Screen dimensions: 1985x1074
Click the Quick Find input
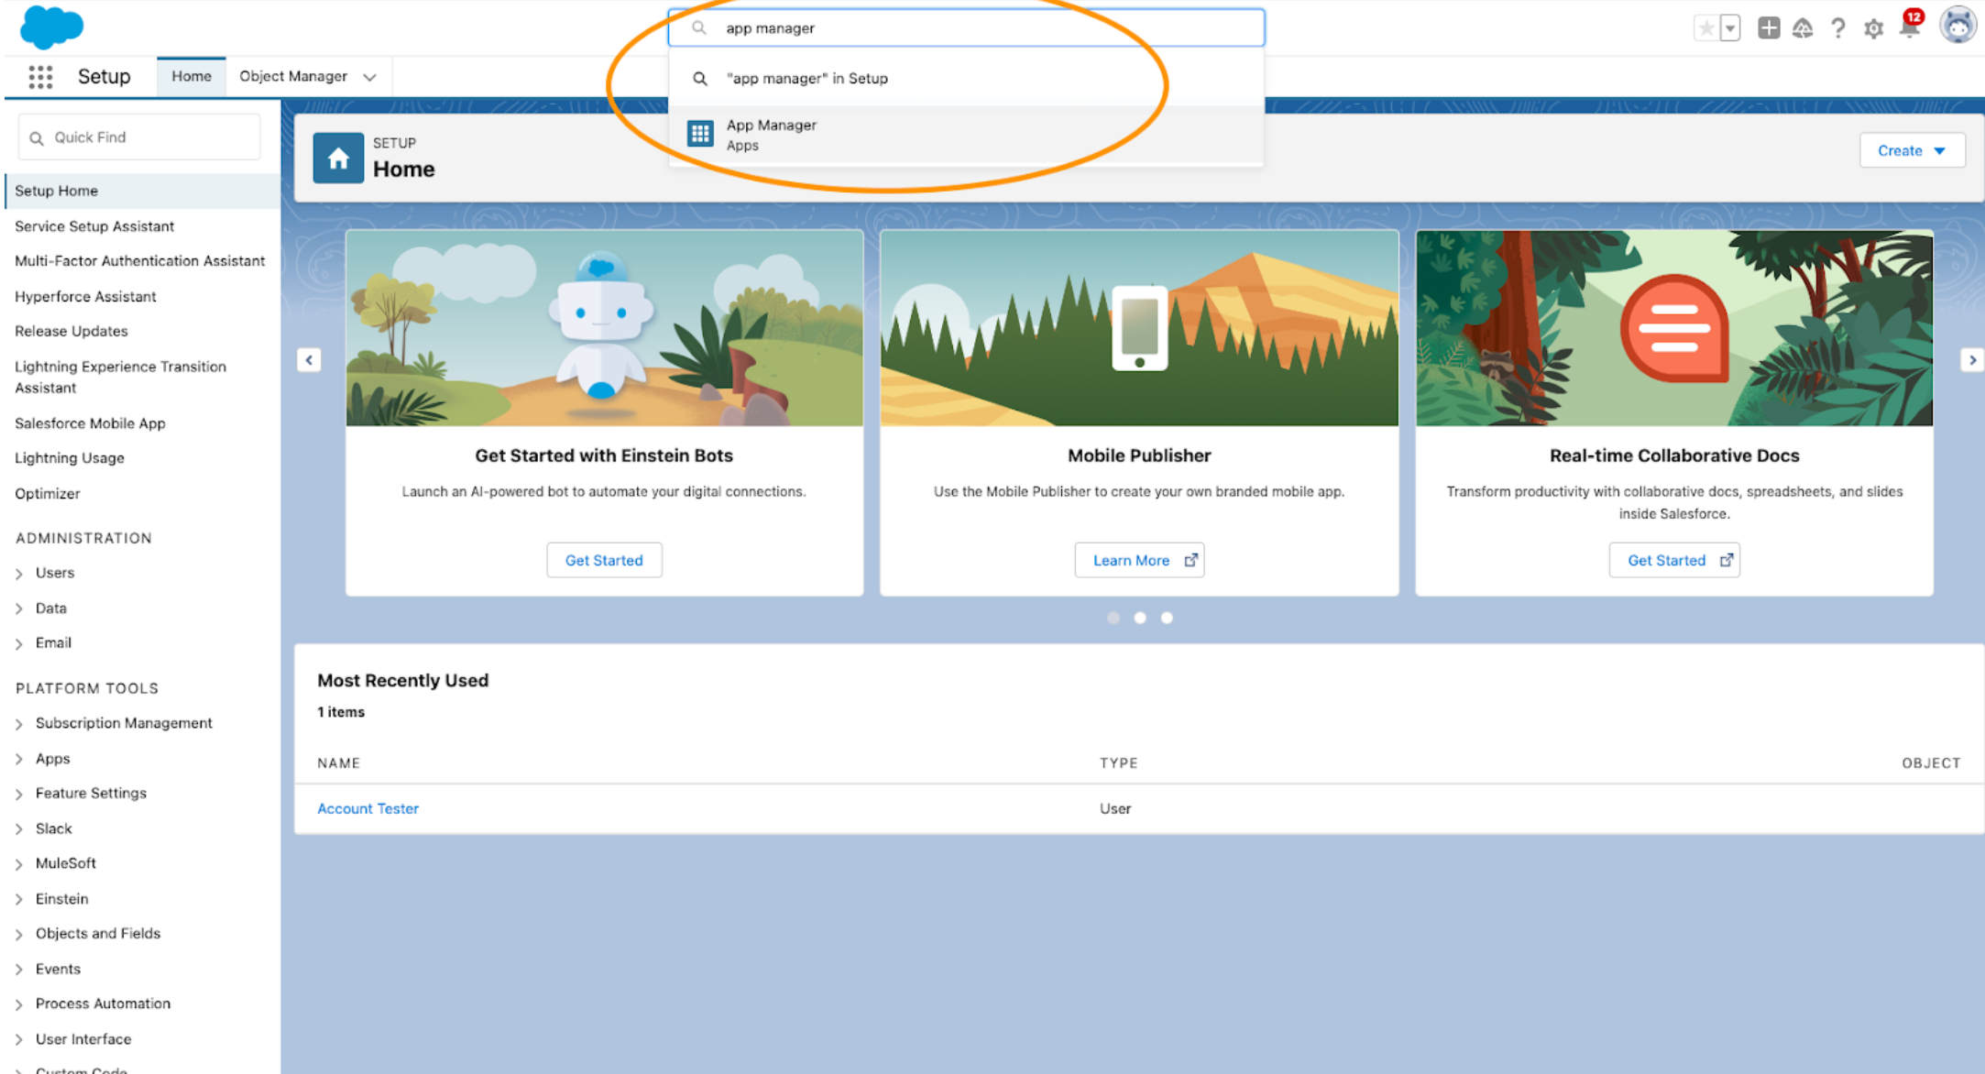click(139, 137)
